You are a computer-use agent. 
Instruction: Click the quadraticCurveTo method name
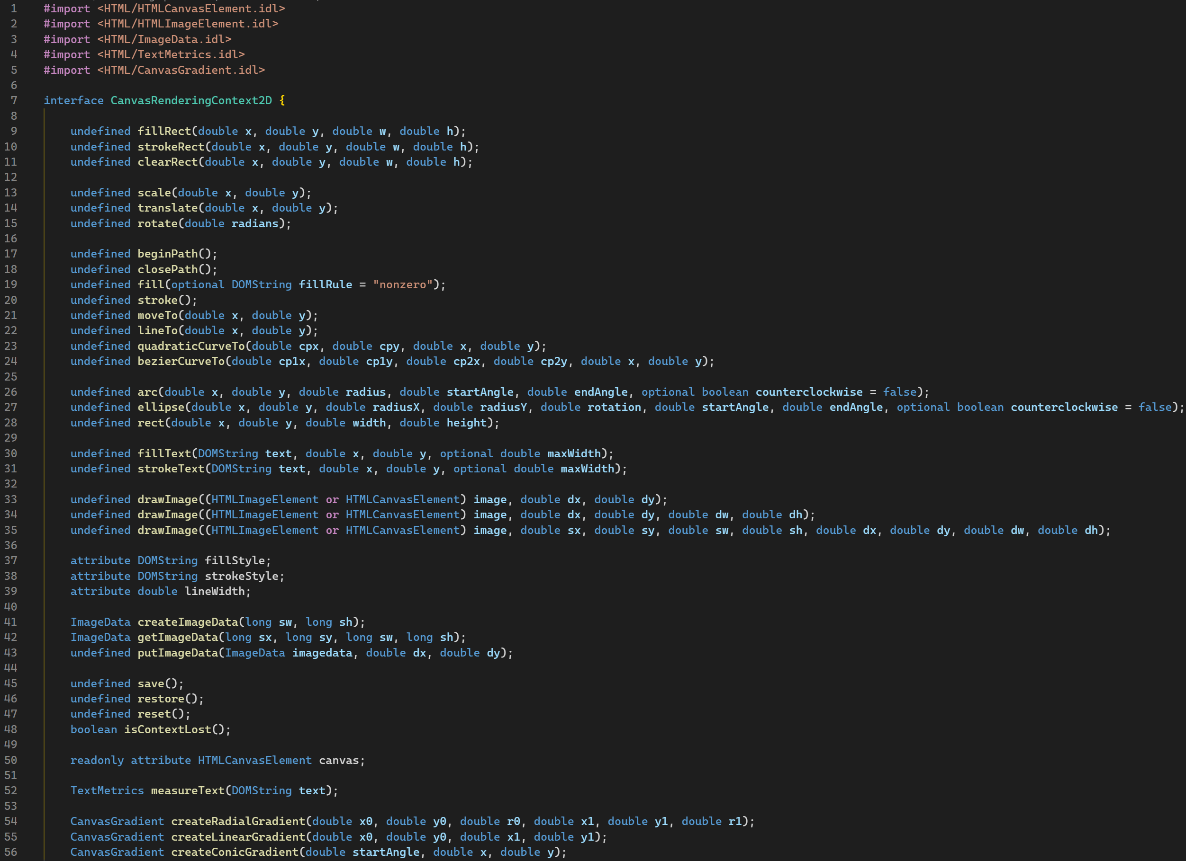point(191,346)
